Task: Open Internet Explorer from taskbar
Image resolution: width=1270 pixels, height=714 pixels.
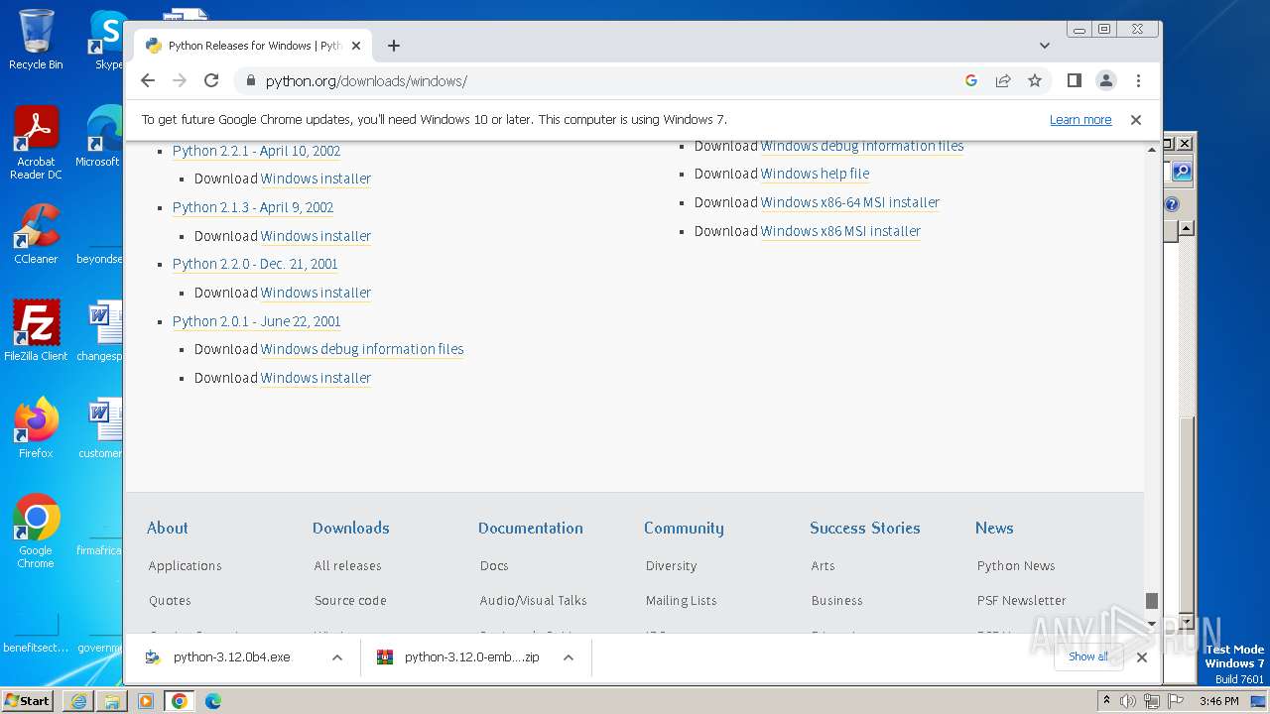Action: tap(78, 701)
